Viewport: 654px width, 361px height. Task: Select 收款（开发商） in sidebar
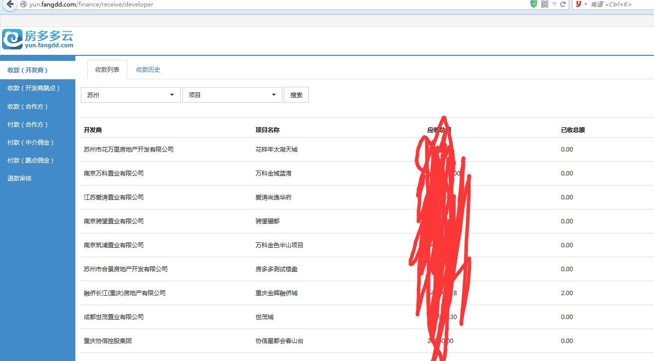(37, 70)
